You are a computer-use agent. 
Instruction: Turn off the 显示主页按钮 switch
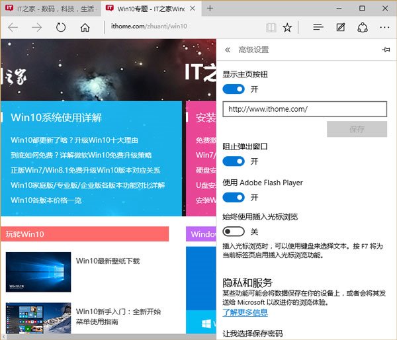click(234, 89)
